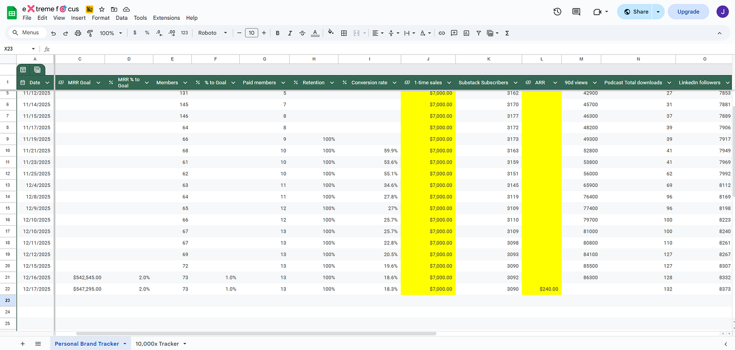Click the Insert link icon
735x350 pixels.
pos(442,33)
